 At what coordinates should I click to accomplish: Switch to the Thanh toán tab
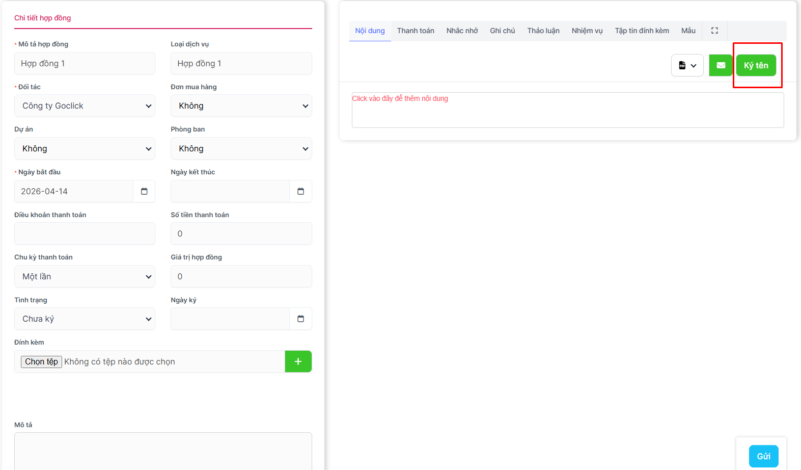(x=416, y=31)
